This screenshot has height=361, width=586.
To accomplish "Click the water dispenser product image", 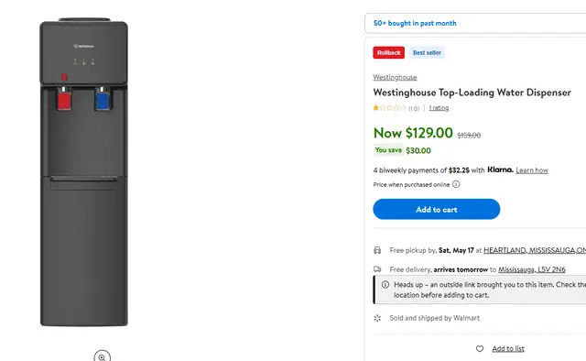I will point(84,172).
